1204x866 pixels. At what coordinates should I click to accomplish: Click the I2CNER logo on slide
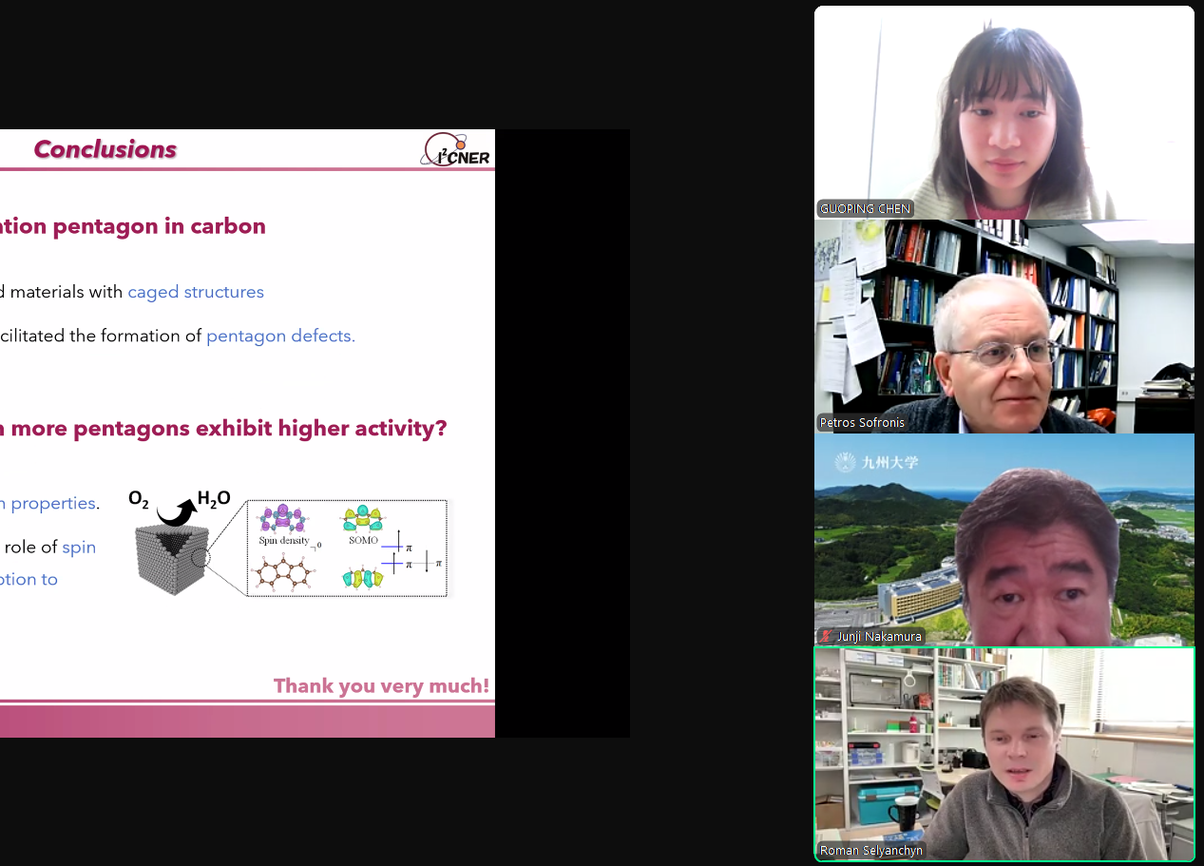(x=456, y=150)
